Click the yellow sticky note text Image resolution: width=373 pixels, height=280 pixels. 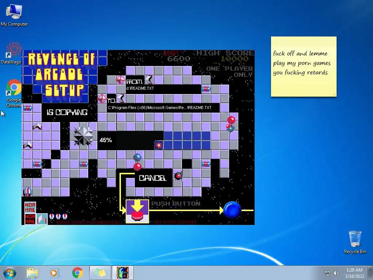(302, 63)
